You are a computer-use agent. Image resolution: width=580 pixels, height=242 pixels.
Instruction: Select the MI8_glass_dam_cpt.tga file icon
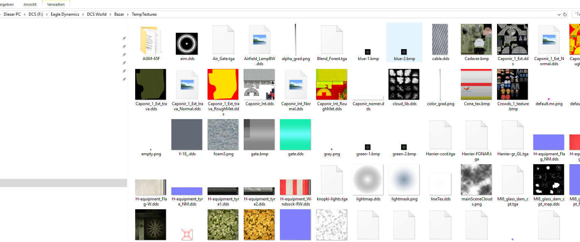tap(513, 180)
